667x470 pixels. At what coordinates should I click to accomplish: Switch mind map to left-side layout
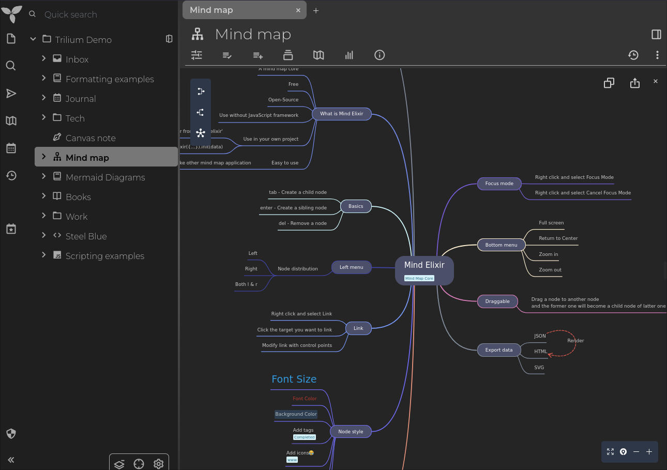[x=201, y=92]
